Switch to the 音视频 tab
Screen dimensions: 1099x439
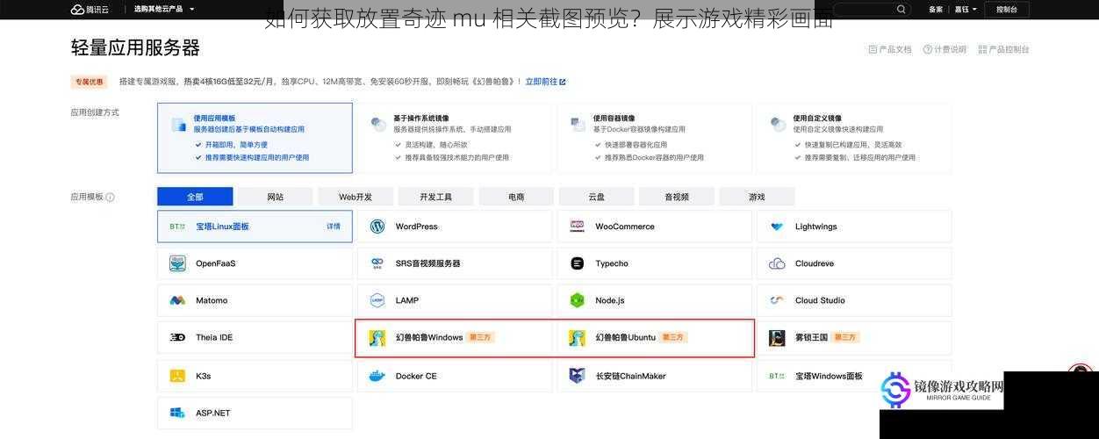tap(677, 197)
